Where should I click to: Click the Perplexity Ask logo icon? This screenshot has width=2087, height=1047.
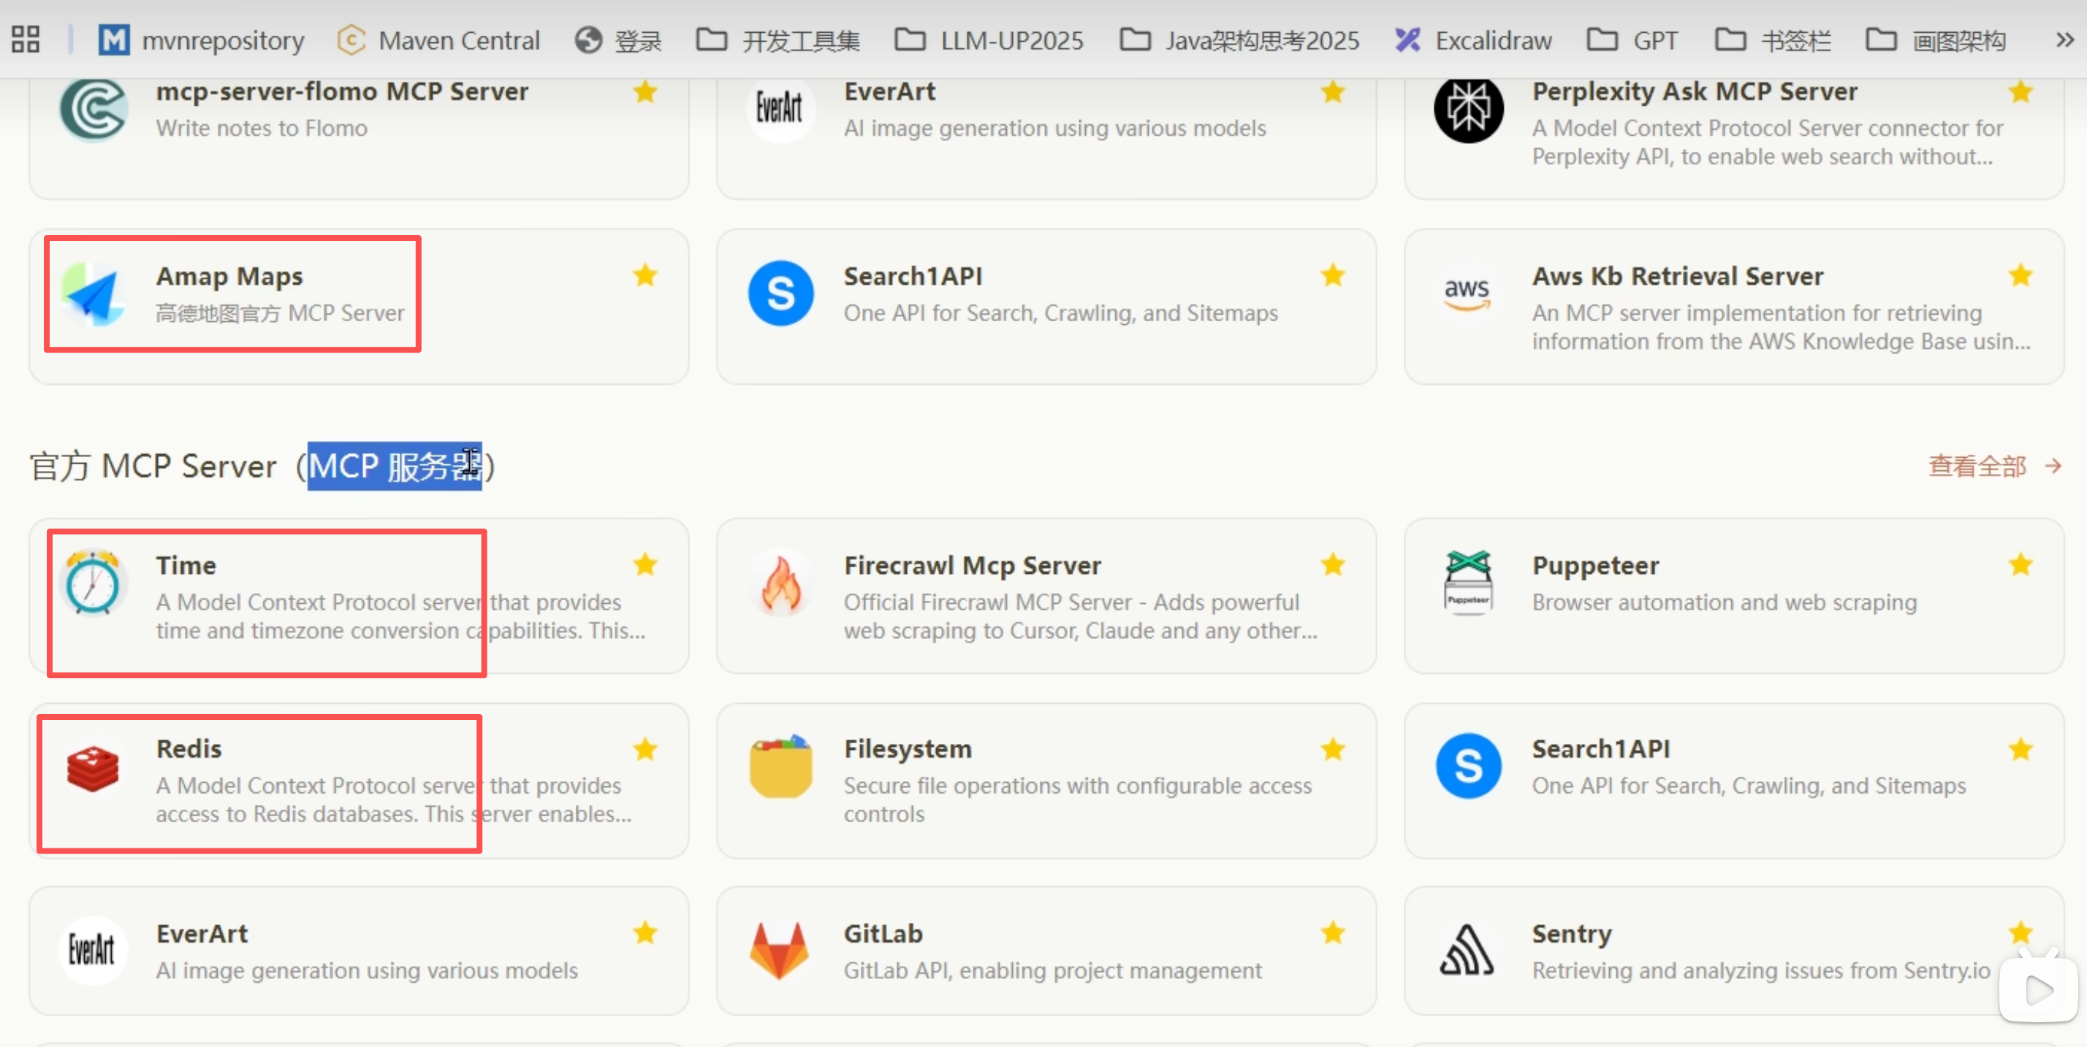(1468, 110)
